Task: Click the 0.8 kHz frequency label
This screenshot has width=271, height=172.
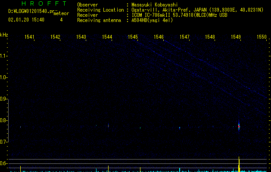Action: 4,120
